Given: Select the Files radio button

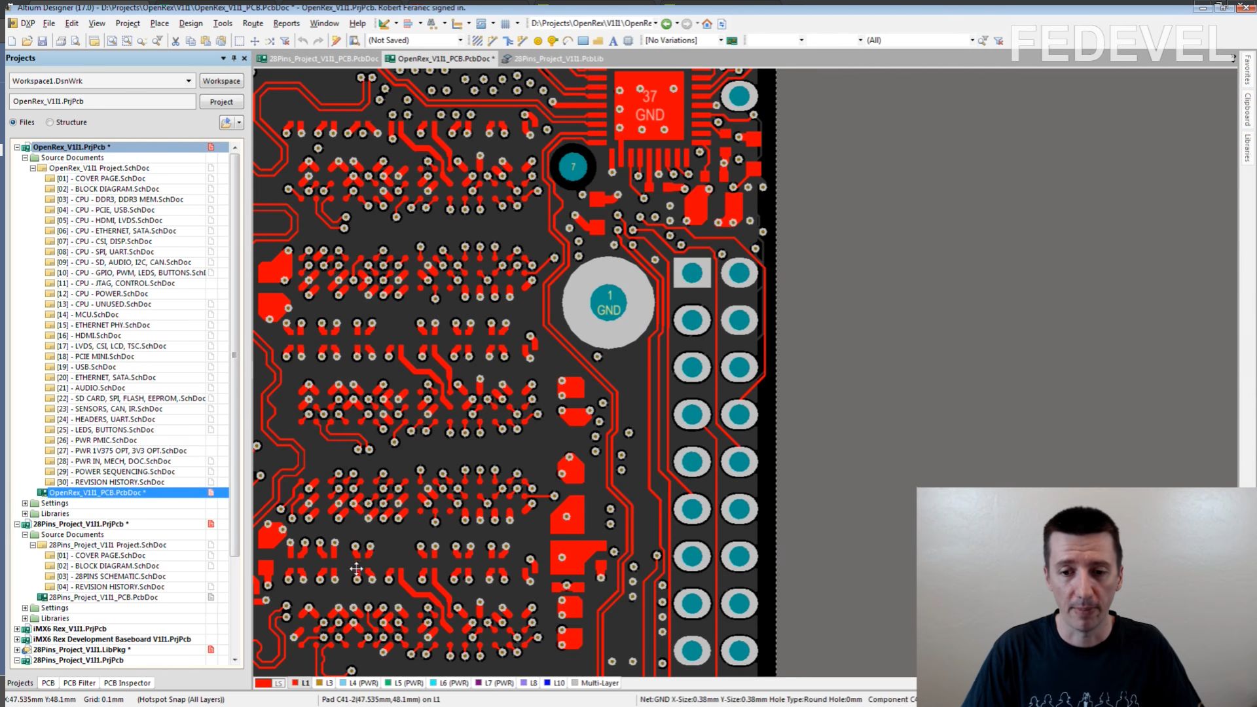Looking at the screenshot, I should pyautogui.click(x=13, y=122).
